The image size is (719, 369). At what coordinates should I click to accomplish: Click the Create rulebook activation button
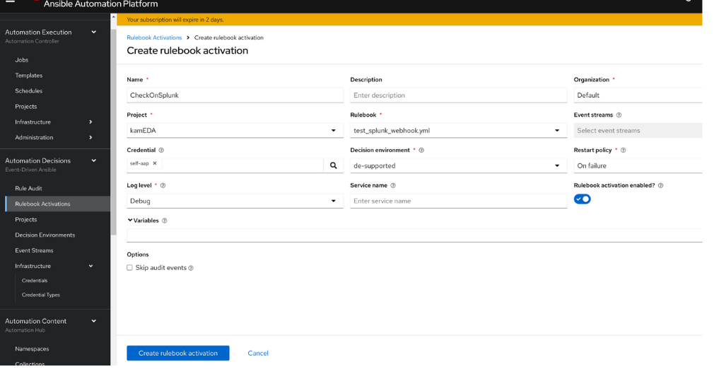coord(178,353)
